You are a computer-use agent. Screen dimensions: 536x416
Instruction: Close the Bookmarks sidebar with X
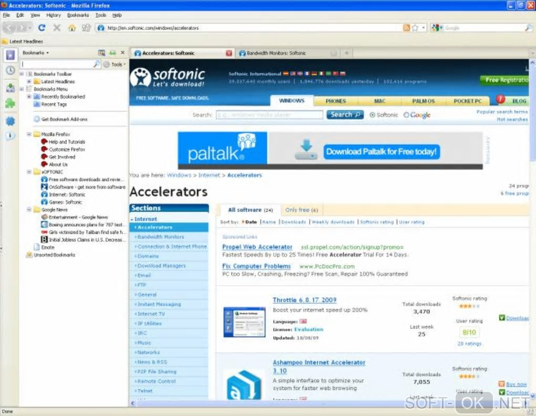click(x=122, y=52)
